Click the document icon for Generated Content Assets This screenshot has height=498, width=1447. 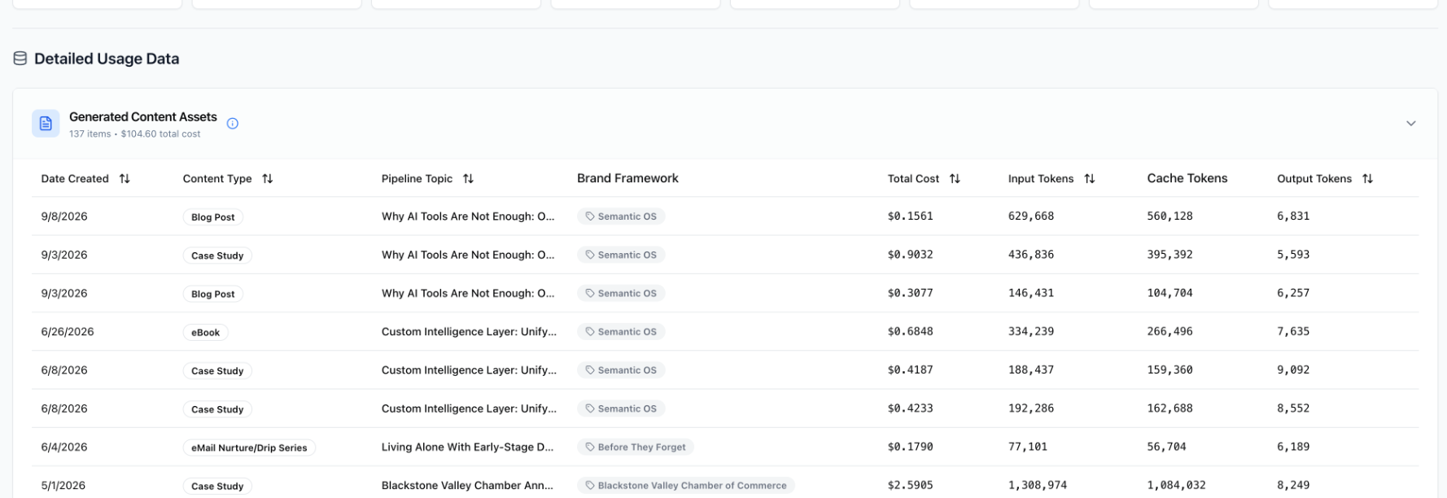coord(46,124)
